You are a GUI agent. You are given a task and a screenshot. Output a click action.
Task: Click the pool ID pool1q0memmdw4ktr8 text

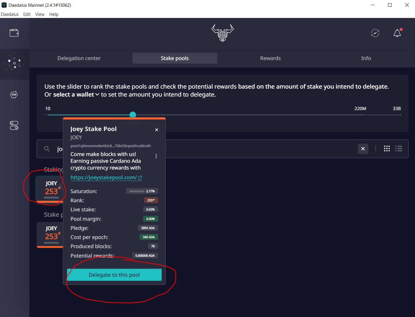point(111,146)
